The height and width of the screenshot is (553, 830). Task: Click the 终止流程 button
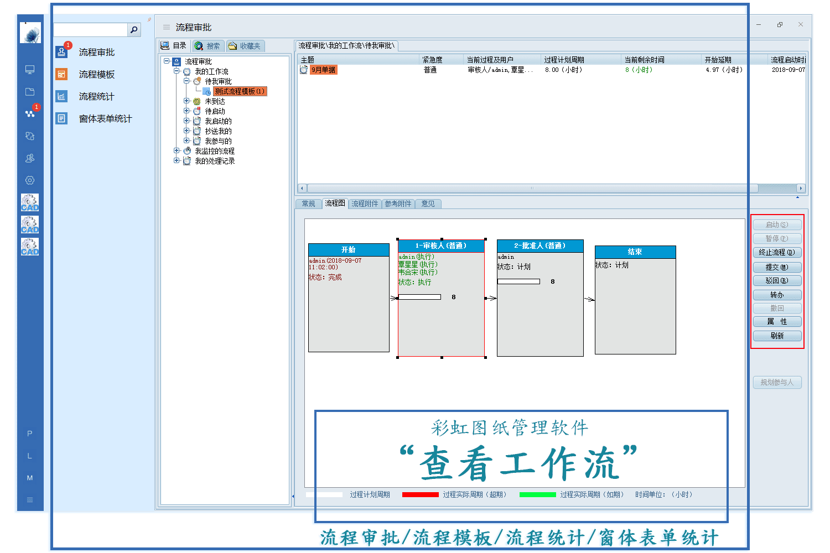[777, 252]
